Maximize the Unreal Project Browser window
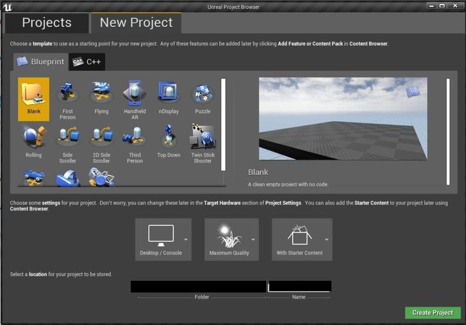Image resolution: width=466 pixels, height=325 pixels. coord(442,5)
